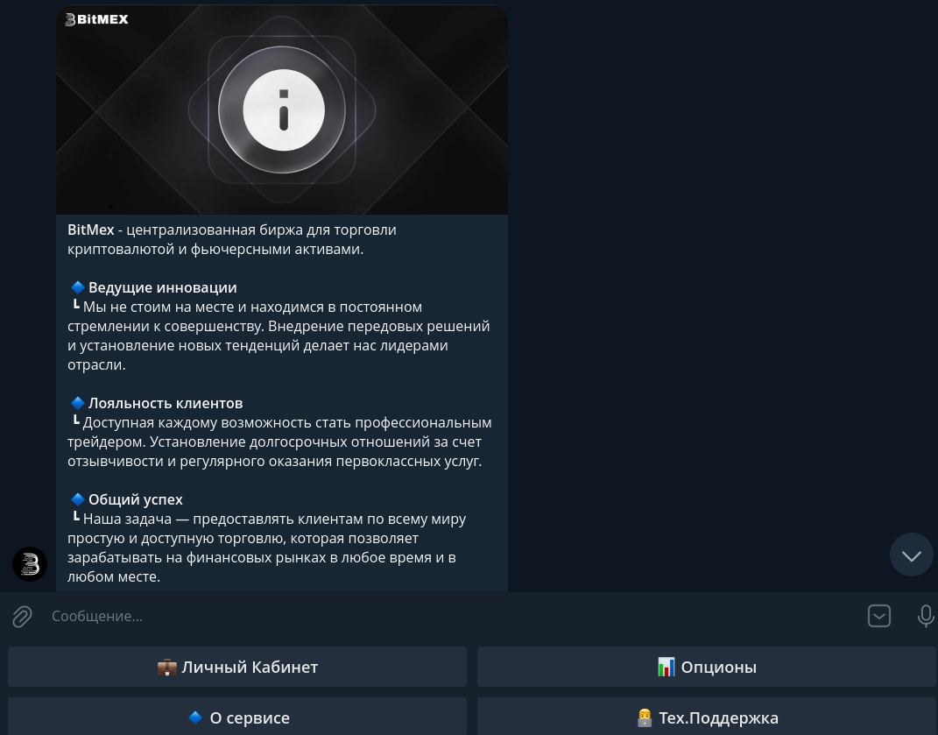Click the Ведущие инновации heading
938x735 pixels.
(x=163, y=287)
